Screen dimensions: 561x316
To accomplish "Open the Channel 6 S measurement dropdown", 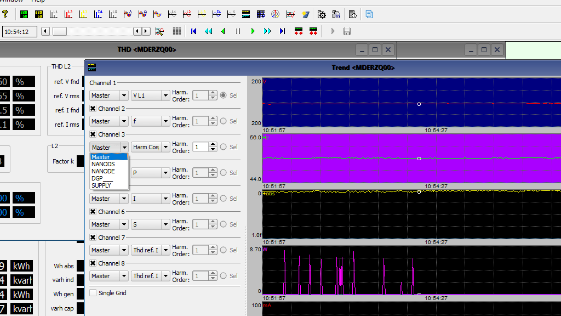I will [x=150, y=224].
